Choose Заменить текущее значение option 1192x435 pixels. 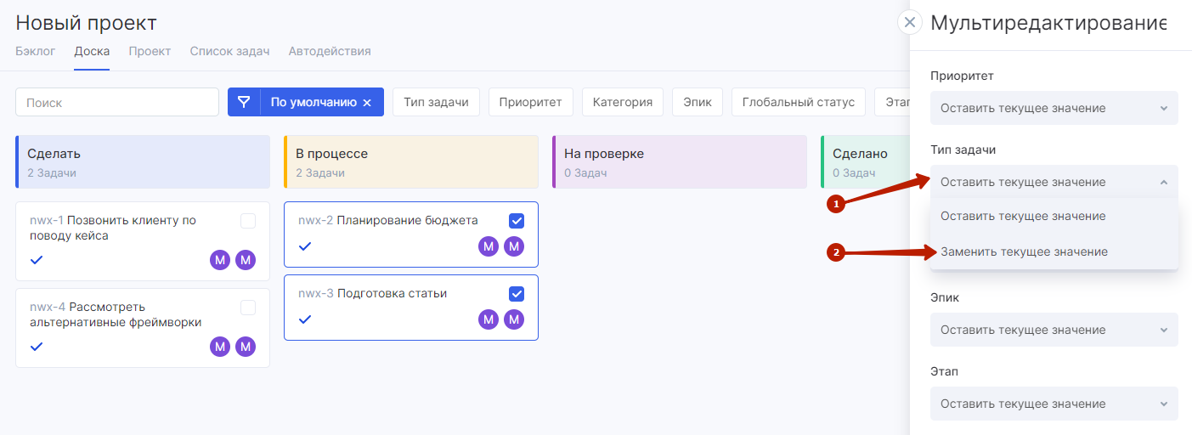pos(1024,251)
